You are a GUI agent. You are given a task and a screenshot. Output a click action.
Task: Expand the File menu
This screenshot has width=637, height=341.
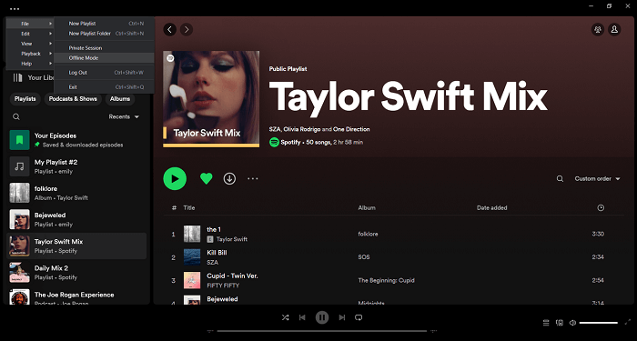pyautogui.click(x=30, y=24)
